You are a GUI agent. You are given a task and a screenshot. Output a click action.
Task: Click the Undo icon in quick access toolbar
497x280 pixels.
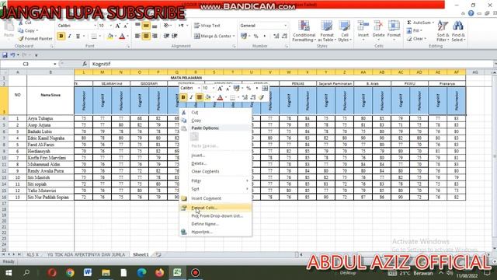click(x=12, y=55)
